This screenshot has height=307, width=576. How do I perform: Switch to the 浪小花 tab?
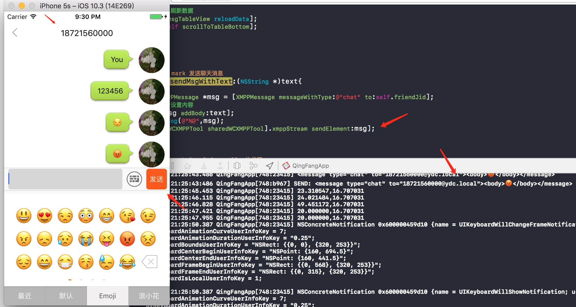[x=149, y=296]
